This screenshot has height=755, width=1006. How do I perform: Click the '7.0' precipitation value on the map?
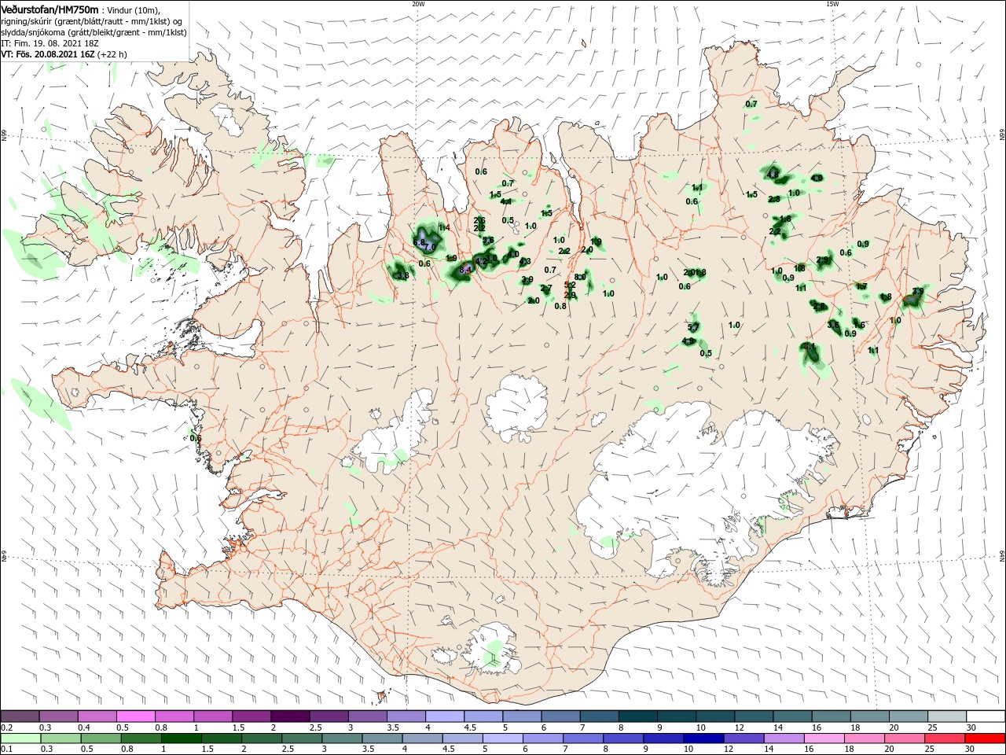point(429,247)
